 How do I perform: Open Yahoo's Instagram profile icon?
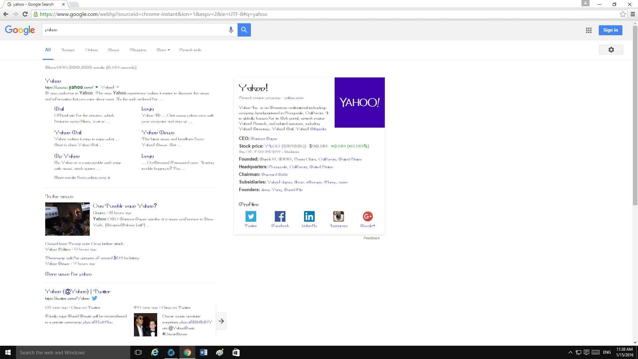point(338,217)
